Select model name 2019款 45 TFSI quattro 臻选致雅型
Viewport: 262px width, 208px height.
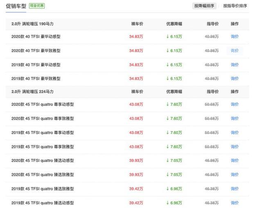click(x=43, y=189)
